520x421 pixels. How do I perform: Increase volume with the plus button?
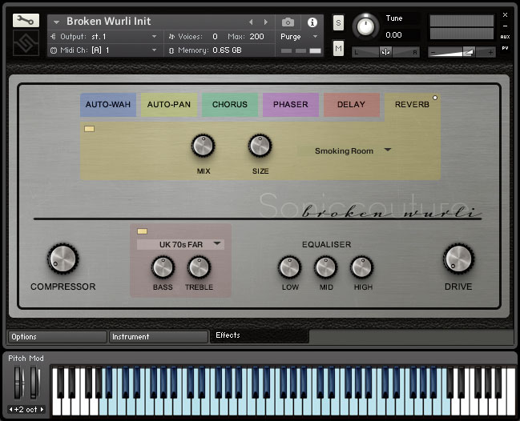490,52
